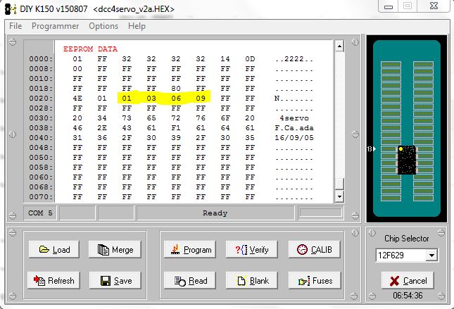Run CALIB calibration button

tap(313, 250)
